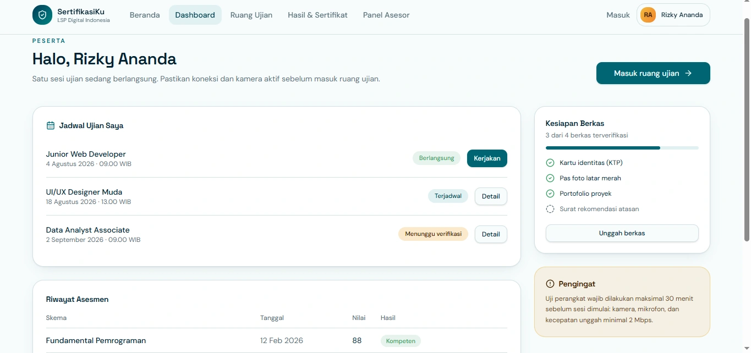Go to Ruang Ujian in the navbar
The image size is (751, 353).
[251, 15]
